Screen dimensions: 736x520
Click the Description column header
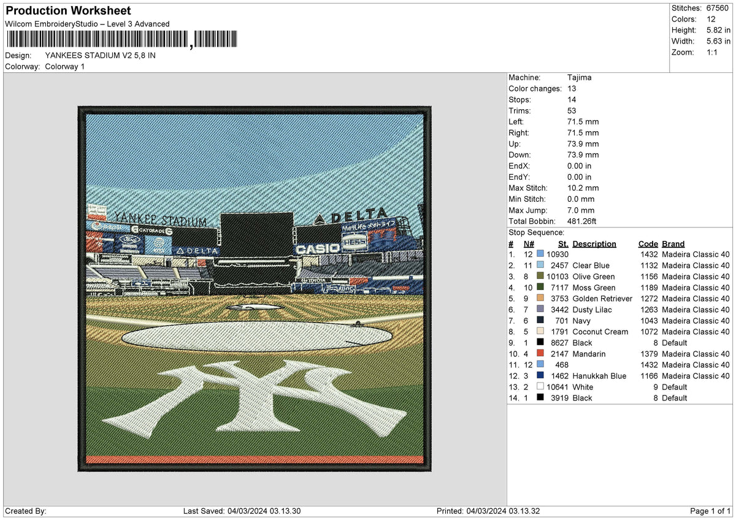click(594, 243)
